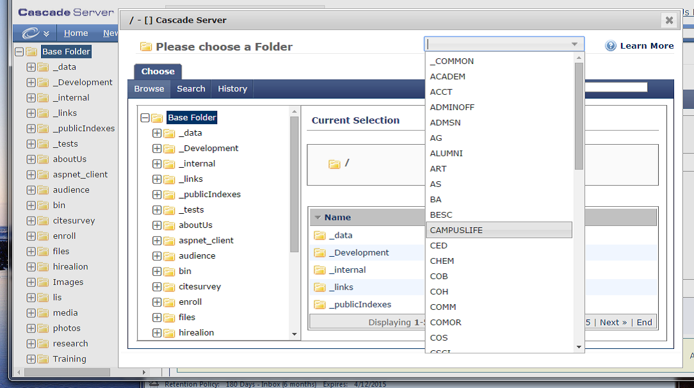Expand _Development folder in dialog tree
Viewport: 694px width, 388px height.
tap(157, 148)
